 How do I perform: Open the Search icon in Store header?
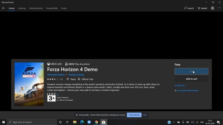pos(189,8)
